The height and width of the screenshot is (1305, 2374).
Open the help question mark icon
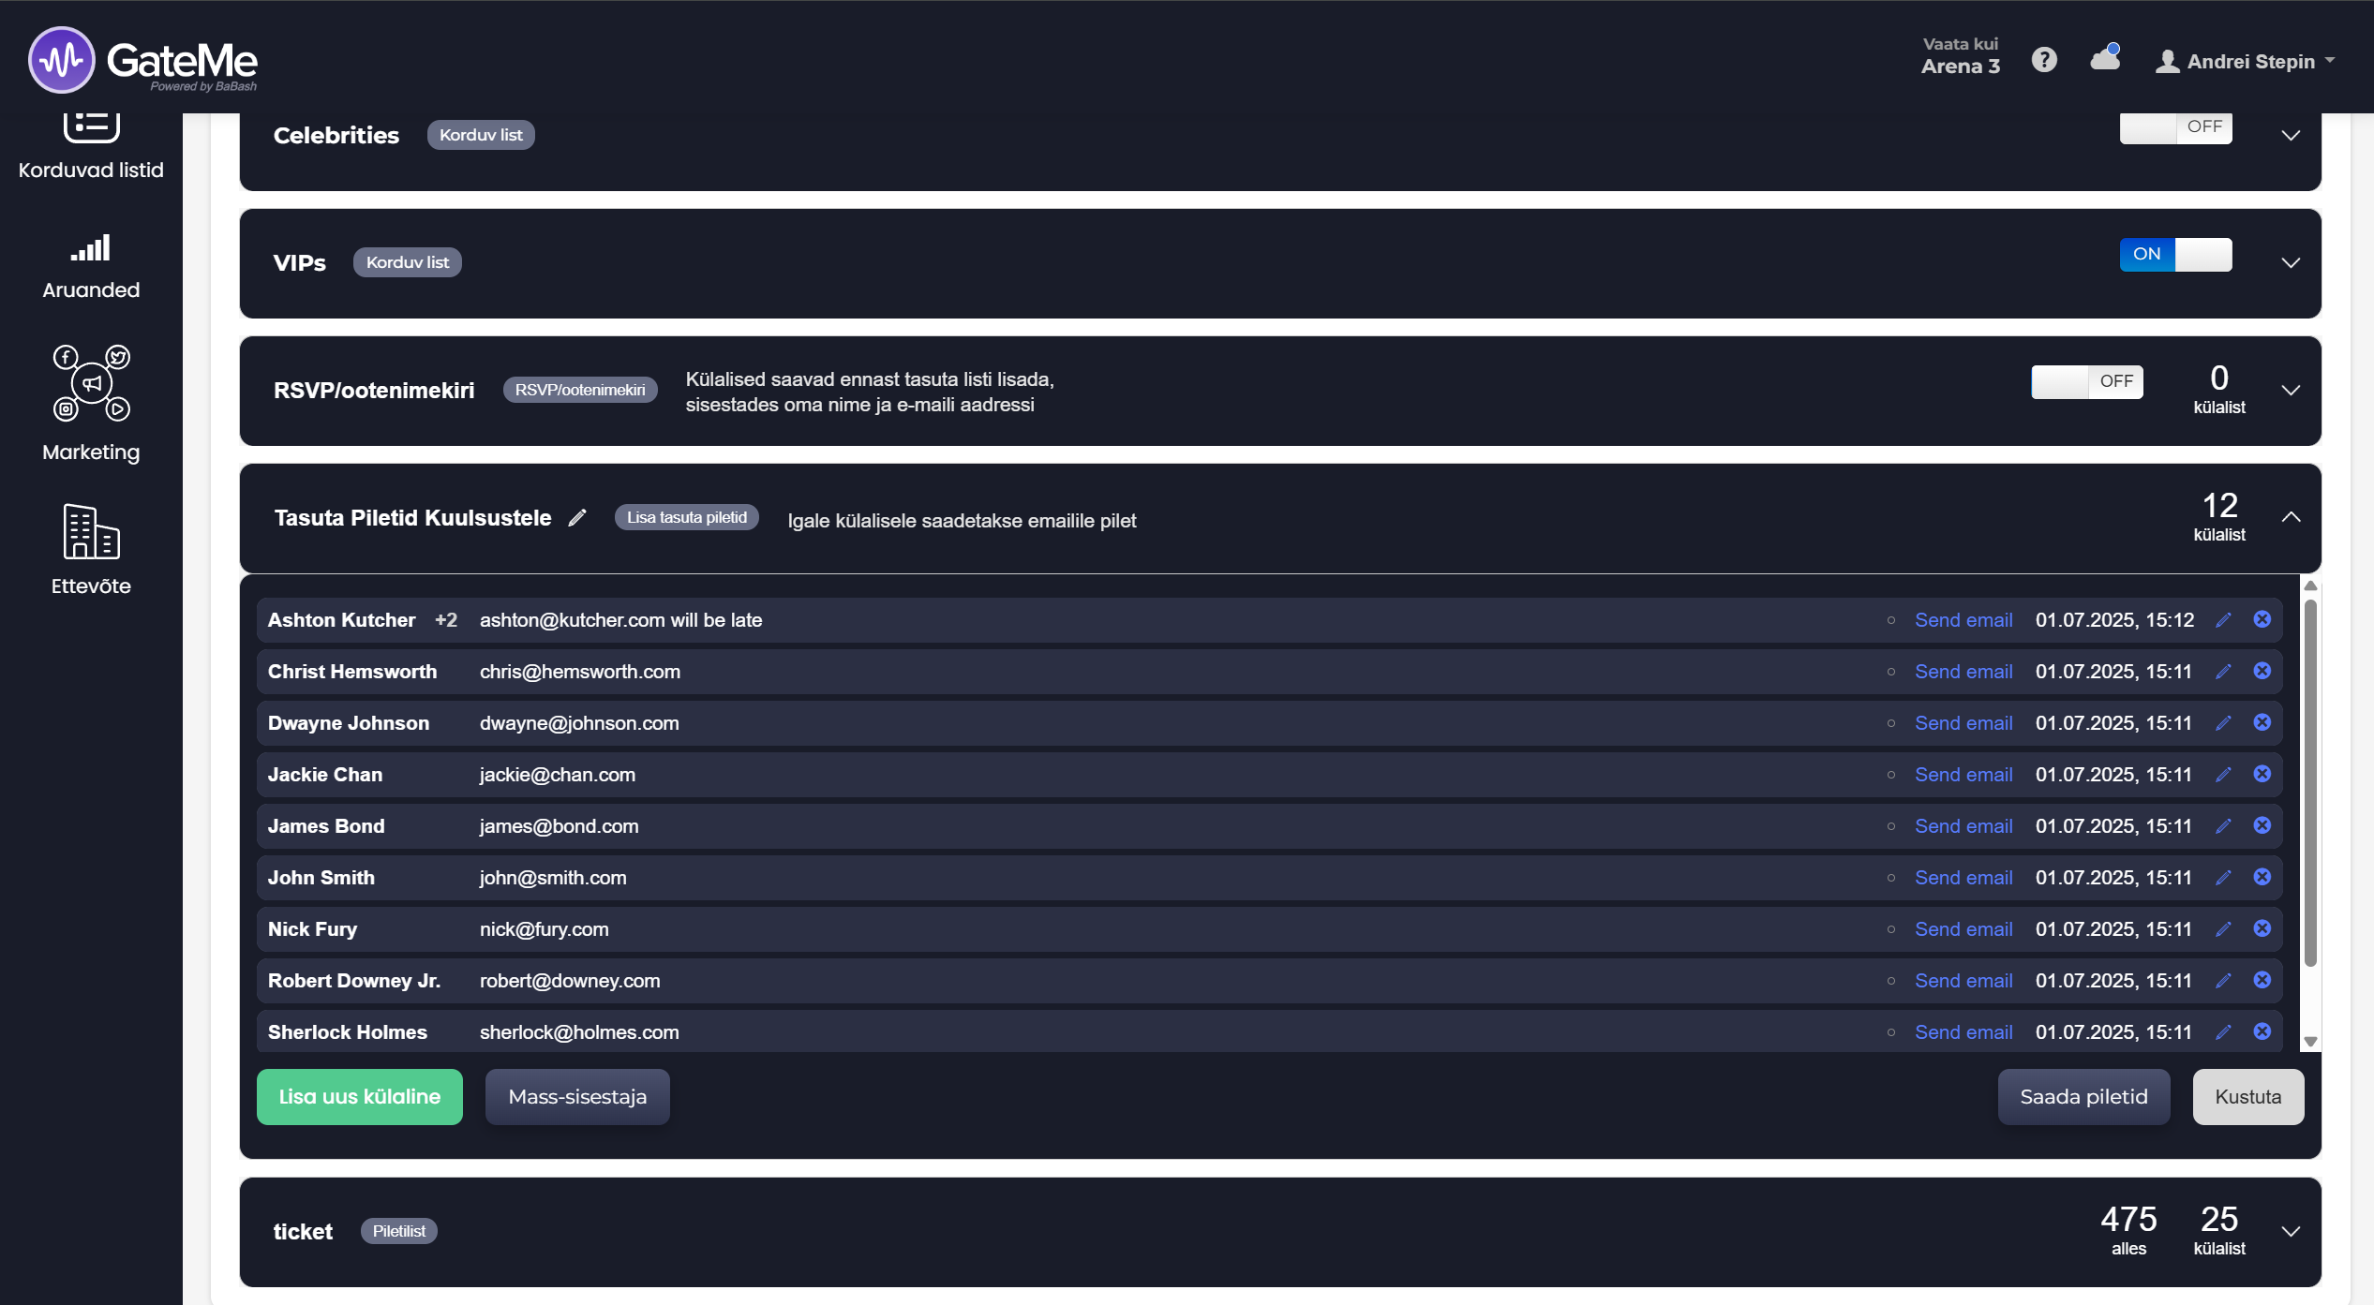tap(2043, 61)
